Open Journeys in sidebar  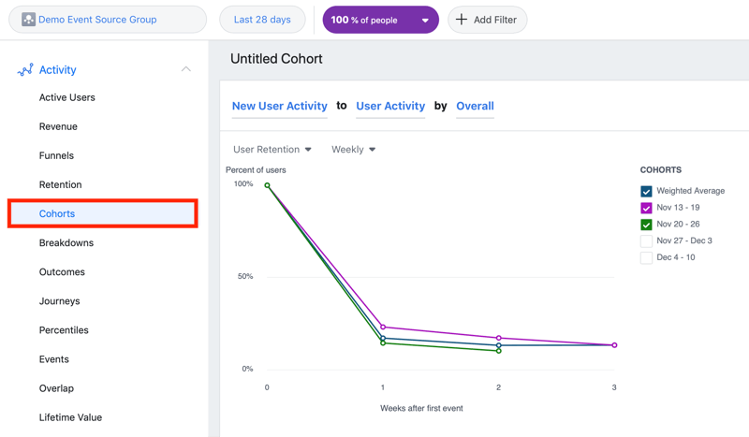point(59,301)
